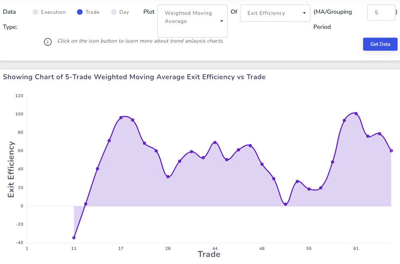Click the x-axis label 55
Screen dimensions: 400x264
[x=309, y=249]
